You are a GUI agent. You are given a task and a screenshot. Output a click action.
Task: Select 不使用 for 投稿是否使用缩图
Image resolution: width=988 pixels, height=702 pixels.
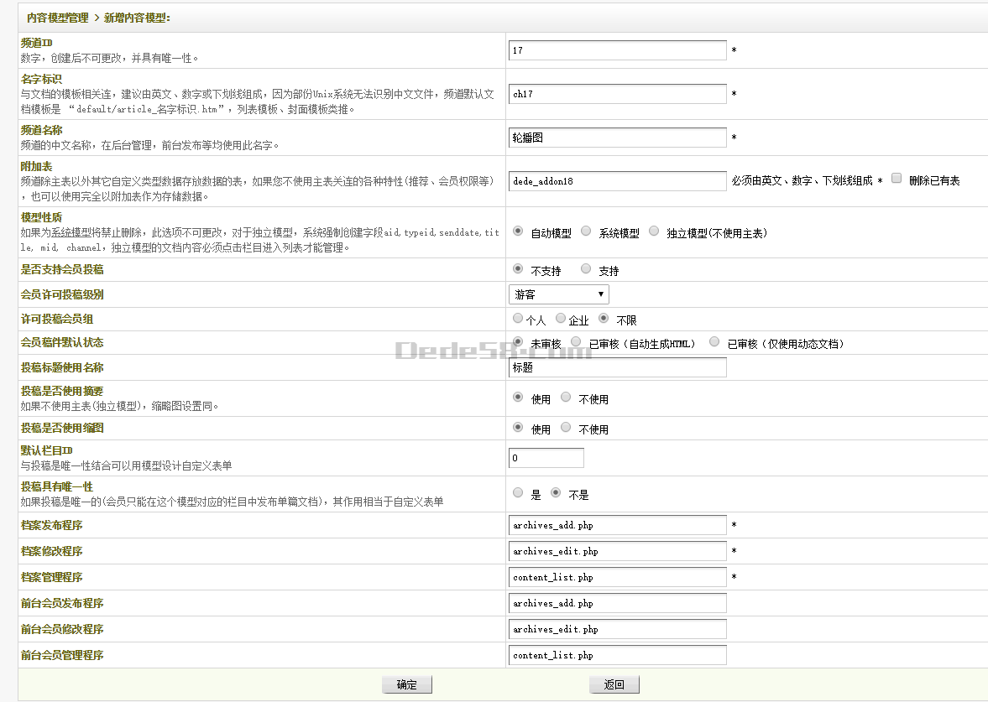pos(566,428)
